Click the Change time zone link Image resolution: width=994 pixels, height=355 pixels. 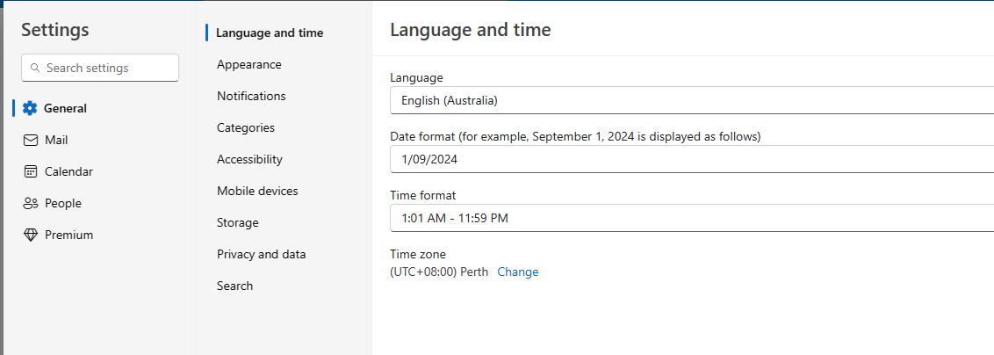tap(518, 272)
